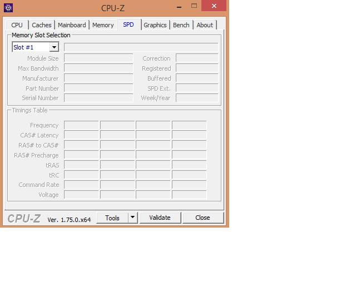Click the Tools button
356x281 pixels.
[x=112, y=218]
